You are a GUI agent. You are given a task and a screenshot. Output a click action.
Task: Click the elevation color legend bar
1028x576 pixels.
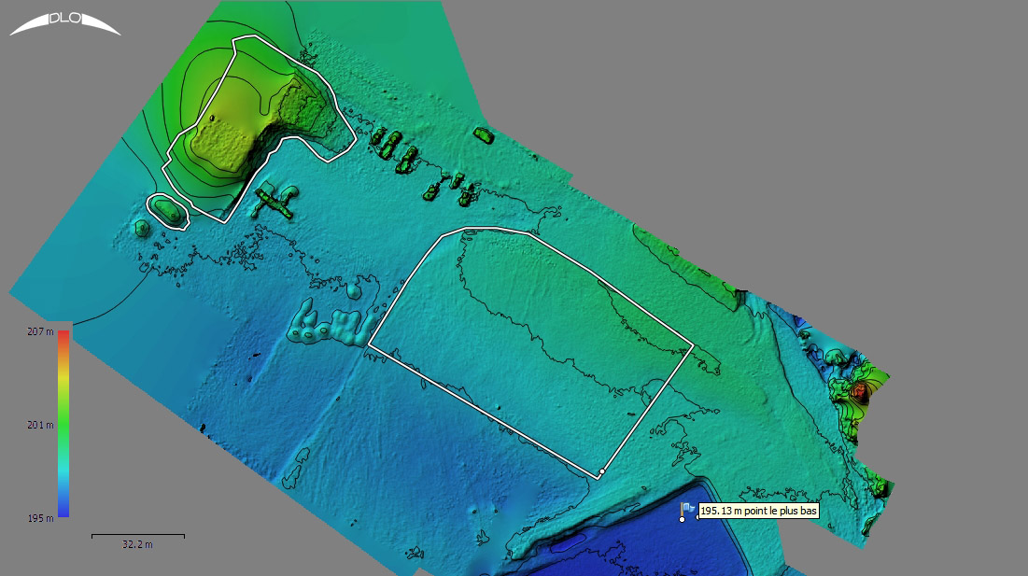[x=63, y=423]
